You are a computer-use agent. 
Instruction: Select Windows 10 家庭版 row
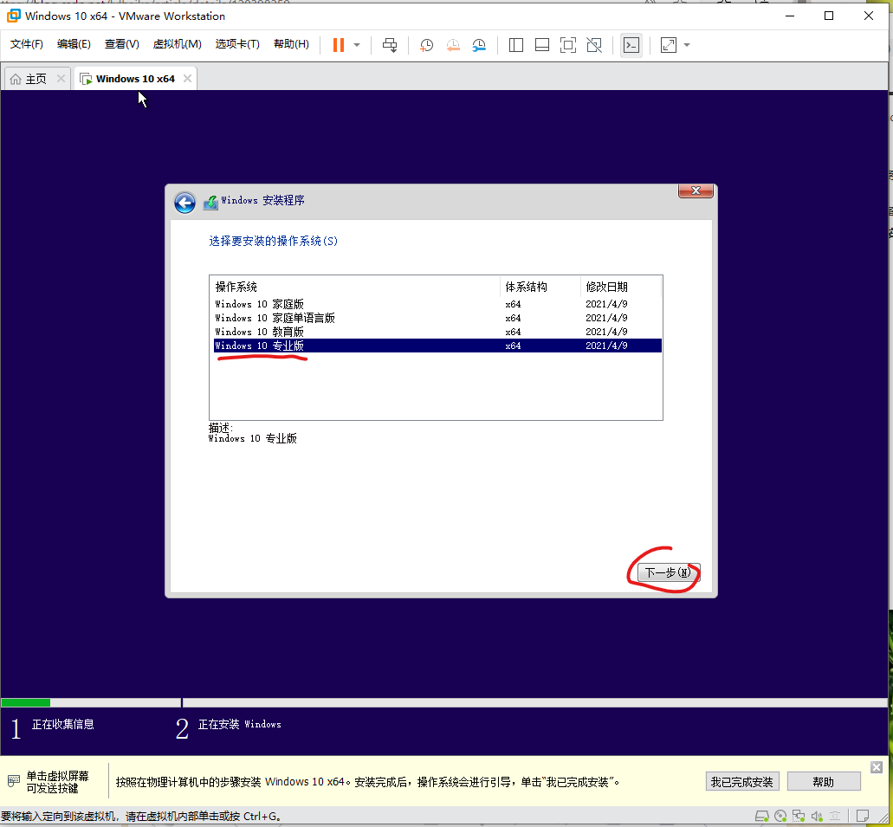click(437, 304)
